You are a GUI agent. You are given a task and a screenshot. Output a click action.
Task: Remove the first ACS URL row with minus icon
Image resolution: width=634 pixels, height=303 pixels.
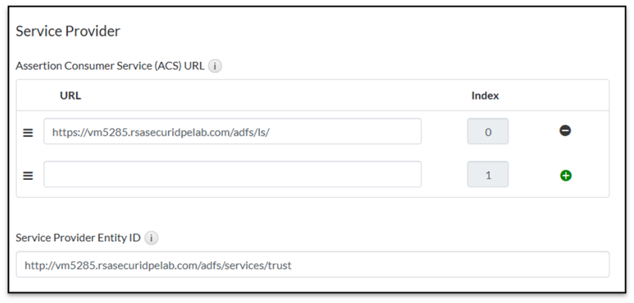pos(565,131)
